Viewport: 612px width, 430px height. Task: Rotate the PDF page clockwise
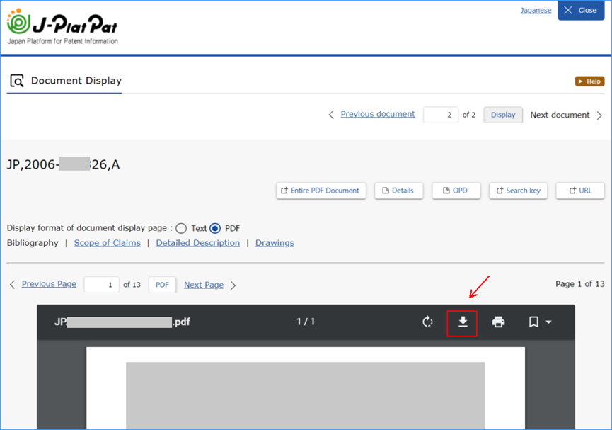(428, 322)
